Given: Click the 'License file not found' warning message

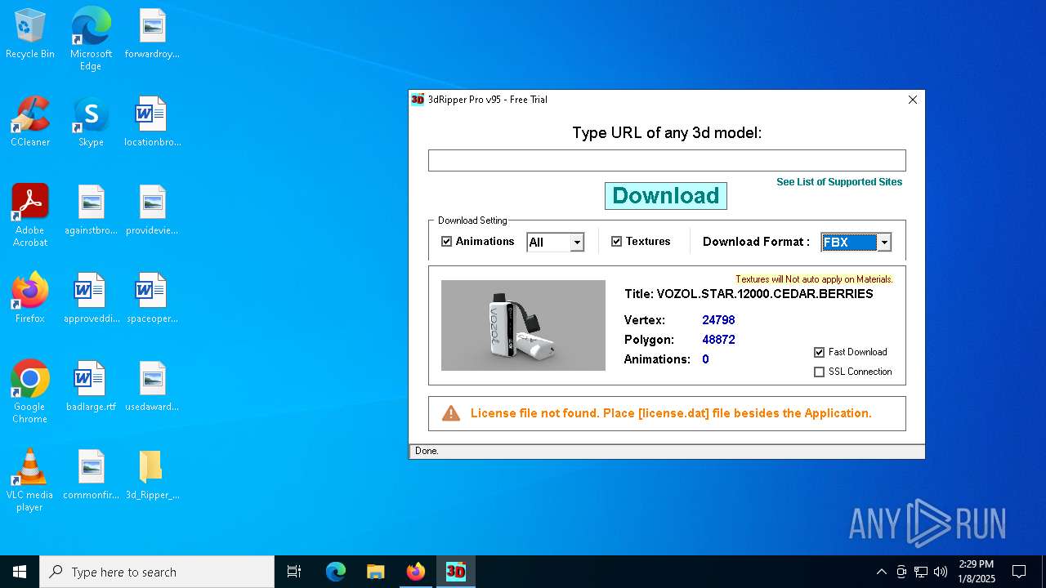Looking at the screenshot, I should (671, 413).
